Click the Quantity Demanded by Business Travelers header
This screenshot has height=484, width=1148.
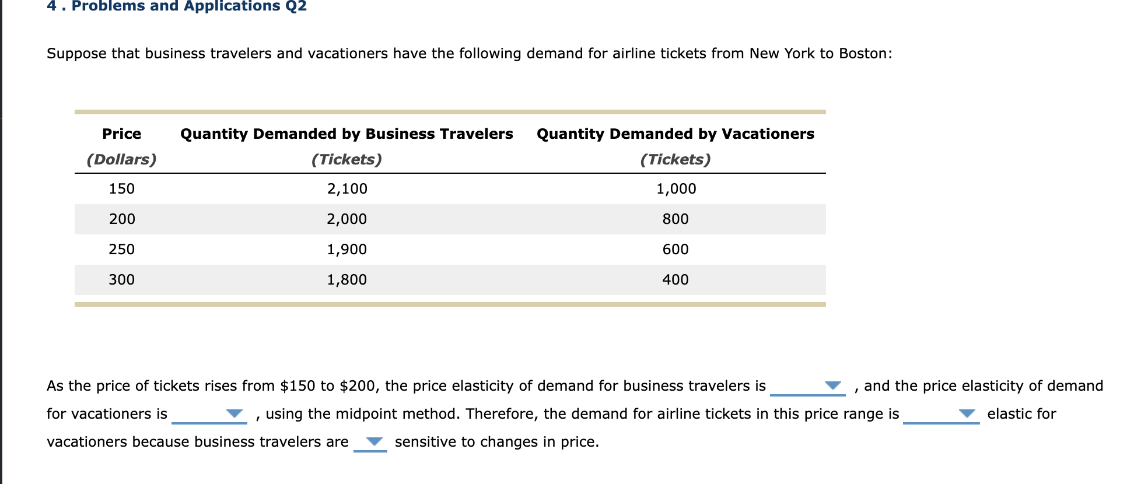tap(346, 134)
